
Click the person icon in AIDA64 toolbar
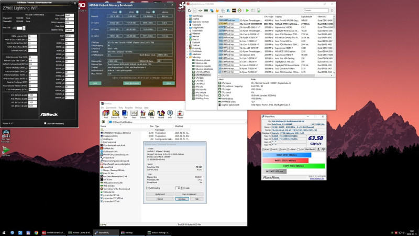click(x=228, y=10)
